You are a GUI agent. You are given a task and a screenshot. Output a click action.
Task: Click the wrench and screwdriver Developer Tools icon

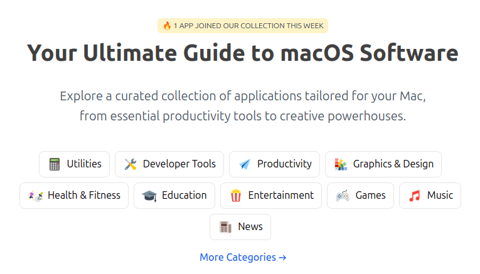pyautogui.click(x=131, y=164)
